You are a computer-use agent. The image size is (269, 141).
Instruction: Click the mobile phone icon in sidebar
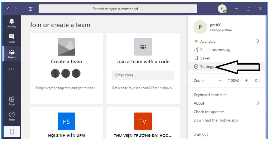coord(12,132)
